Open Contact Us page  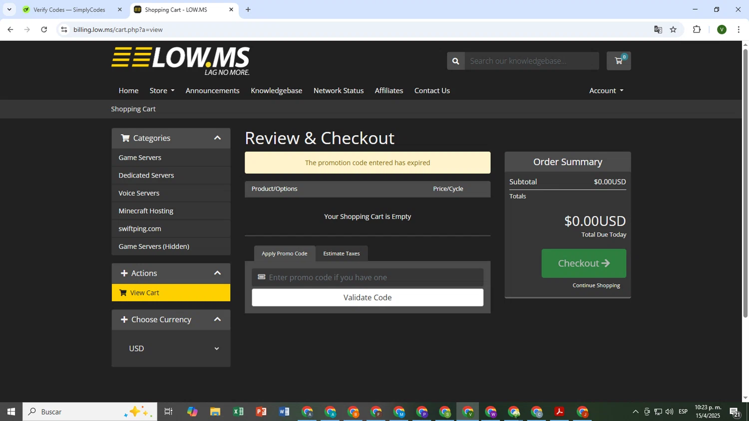point(432,90)
